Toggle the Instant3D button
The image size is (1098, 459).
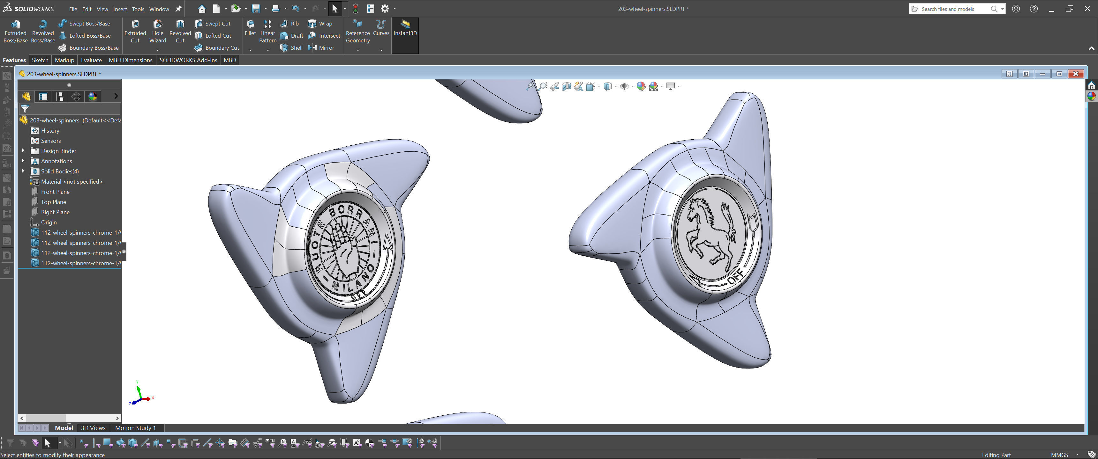tap(405, 28)
